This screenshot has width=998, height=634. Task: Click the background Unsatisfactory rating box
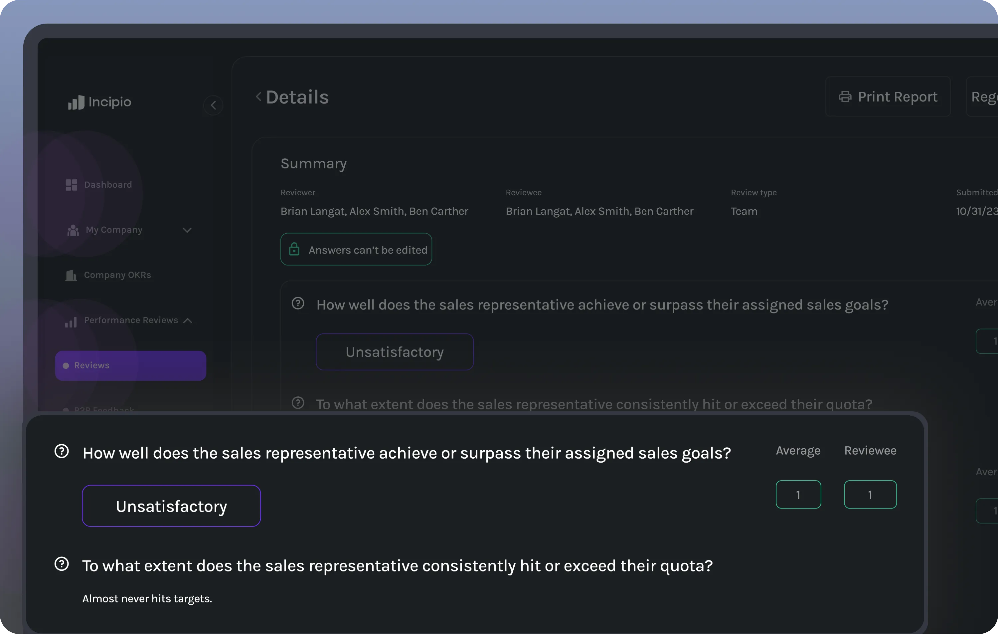[394, 352]
